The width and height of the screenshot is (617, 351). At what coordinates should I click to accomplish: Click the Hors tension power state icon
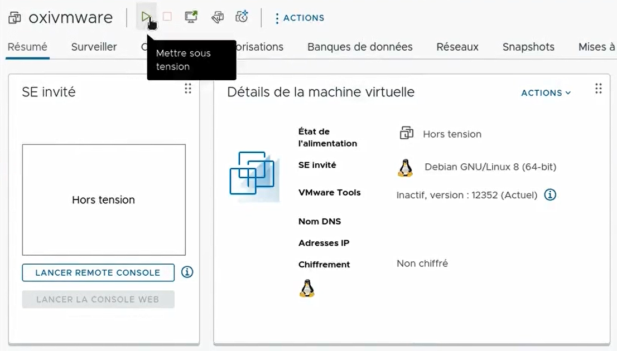pyautogui.click(x=407, y=133)
